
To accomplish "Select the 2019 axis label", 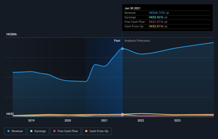I will coord(31,120).
